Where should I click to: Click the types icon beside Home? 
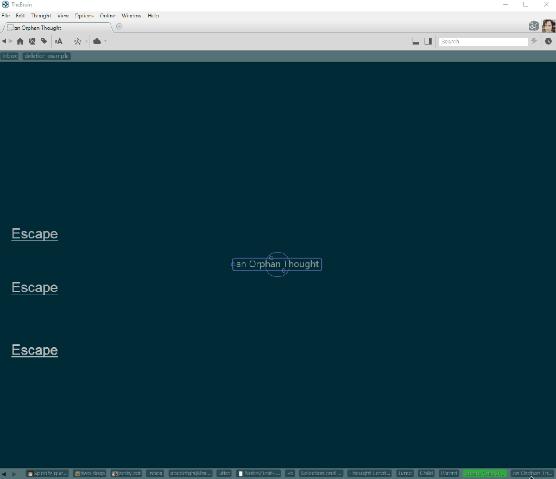tap(32, 41)
